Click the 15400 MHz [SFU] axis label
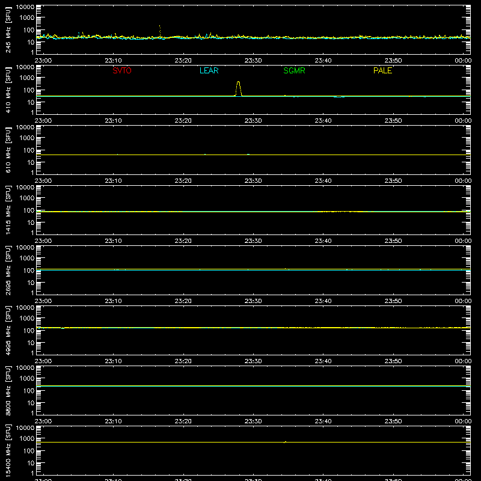481x481 pixels. [x=8, y=450]
